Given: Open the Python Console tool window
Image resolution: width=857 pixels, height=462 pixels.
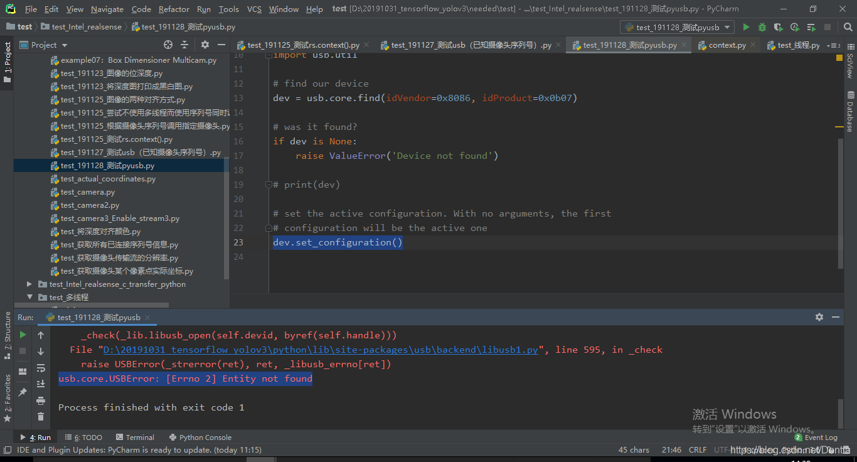Looking at the screenshot, I should pyautogui.click(x=200, y=438).
